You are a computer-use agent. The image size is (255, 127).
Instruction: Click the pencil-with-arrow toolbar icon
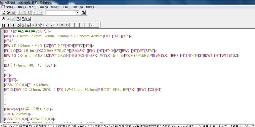(53, 25)
